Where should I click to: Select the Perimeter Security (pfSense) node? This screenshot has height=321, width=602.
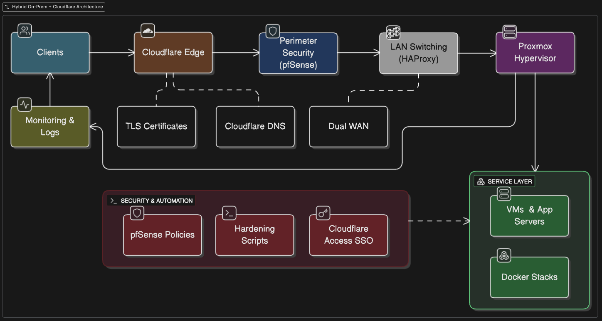click(x=298, y=53)
